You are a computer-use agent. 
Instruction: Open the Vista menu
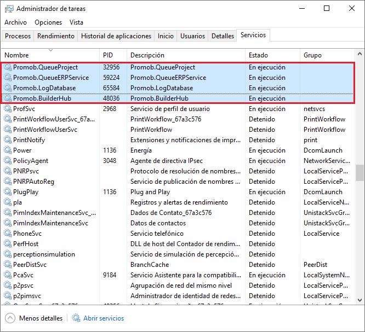76,22
